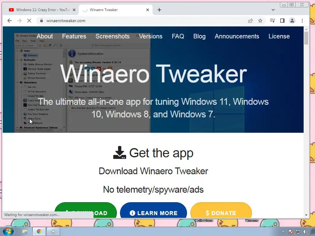Open the License page
The width and height of the screenshot is (315, 236).
(x=279, y=36)
